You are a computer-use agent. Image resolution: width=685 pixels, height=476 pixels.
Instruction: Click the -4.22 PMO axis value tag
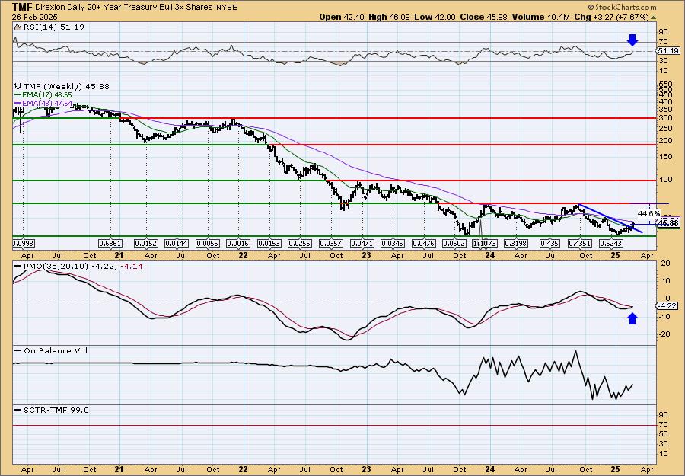pos(667,306)
